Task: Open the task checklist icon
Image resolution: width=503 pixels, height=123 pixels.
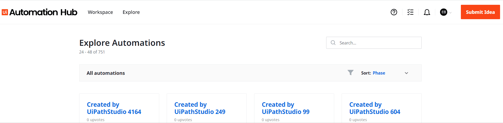Action: (410, 12)
